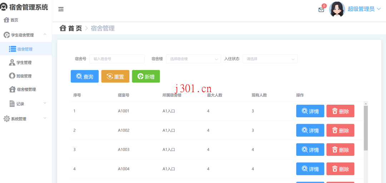This screenshot has height=183, width=386.
Task: Click the A1003 room number cell
Action: coord(124,149)
